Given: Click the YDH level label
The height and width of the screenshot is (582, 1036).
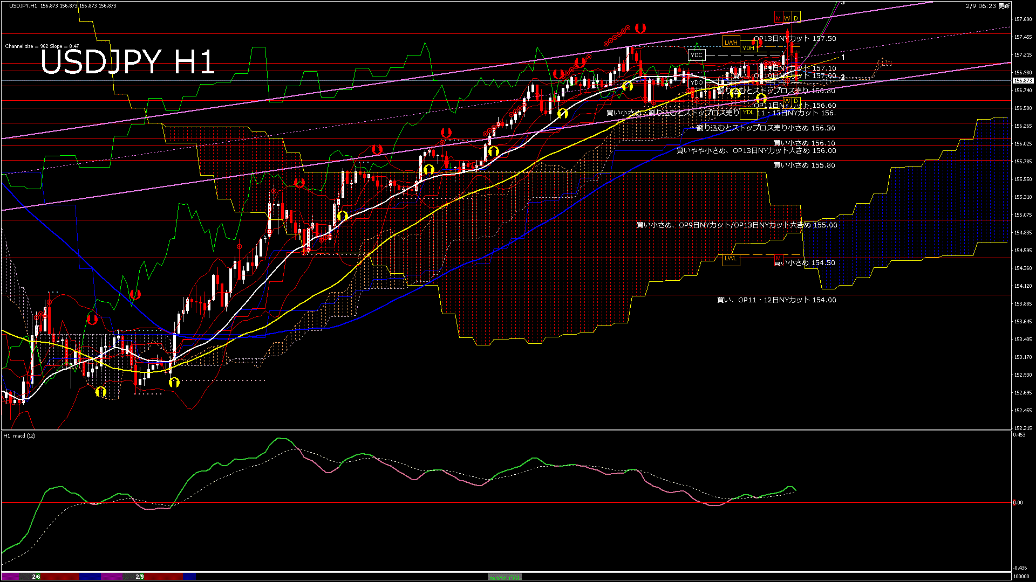Looking at the screenshot, I should click(x=748, y=48).
